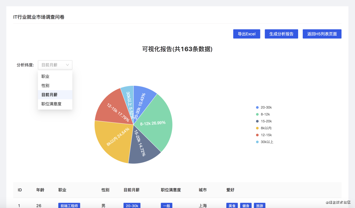Click the 12-15k red legend dot

[257, 135]
